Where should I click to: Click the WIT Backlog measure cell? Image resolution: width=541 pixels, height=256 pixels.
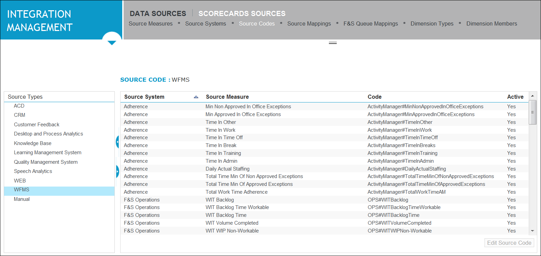tap(220, 200)
